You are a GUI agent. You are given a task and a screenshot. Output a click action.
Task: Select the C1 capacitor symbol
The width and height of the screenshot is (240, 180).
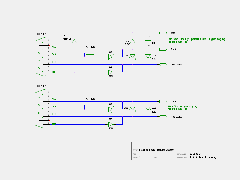148,41
